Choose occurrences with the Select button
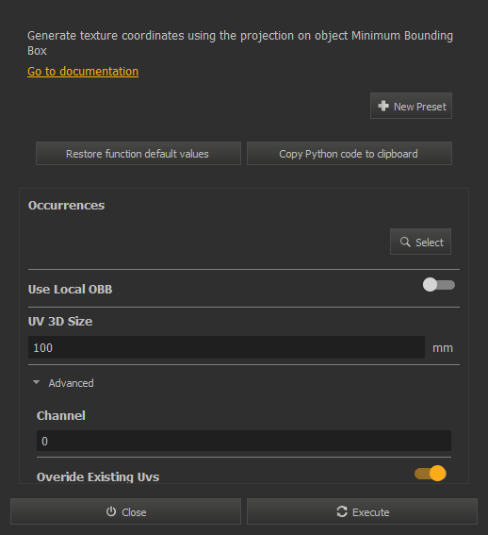Image resolution: width=488 pixels, height=535 pixels. pos(420,242)
